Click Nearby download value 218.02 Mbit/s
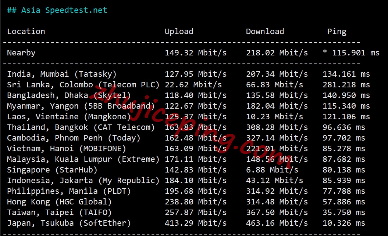Viewport: 388px width, 236px height. [x=277, y=52]
